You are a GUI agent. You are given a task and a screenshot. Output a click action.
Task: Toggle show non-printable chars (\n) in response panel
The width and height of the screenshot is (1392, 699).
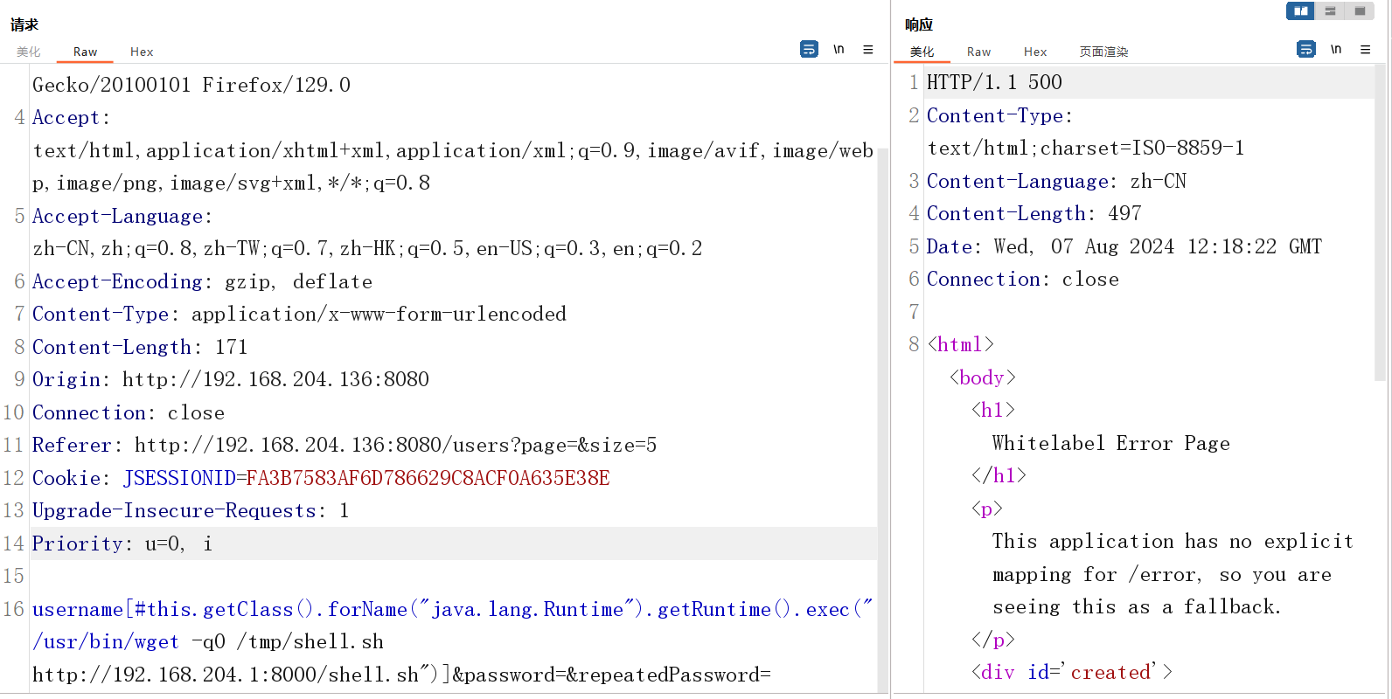coord(1336,50)
